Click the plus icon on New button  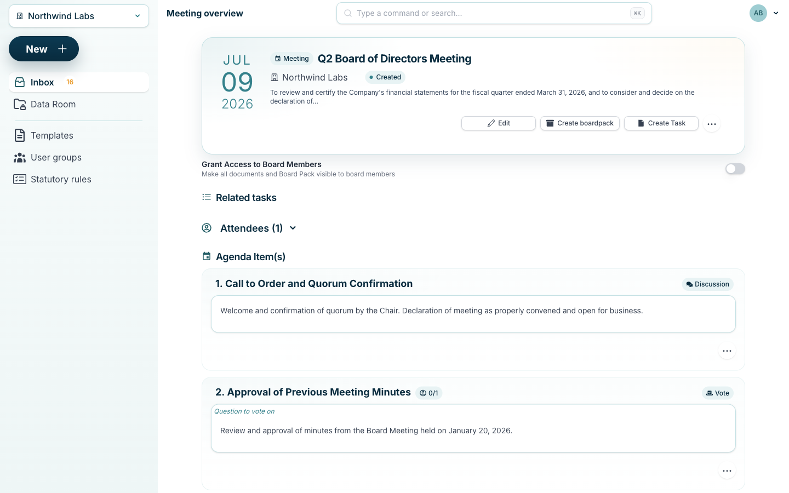coord(62,49)
